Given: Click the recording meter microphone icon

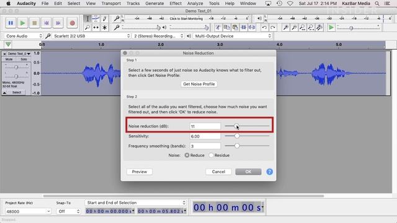Looking at the screenshot, I should [x=117, y=19].
